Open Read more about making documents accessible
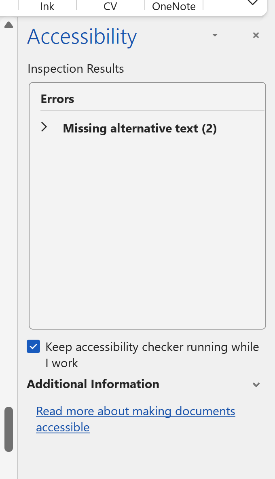 (135, 412)
